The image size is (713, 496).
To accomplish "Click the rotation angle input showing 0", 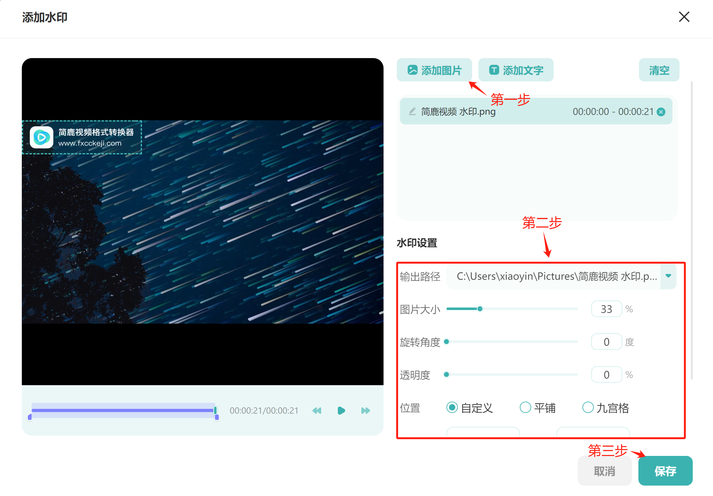I will pos(606,341).
